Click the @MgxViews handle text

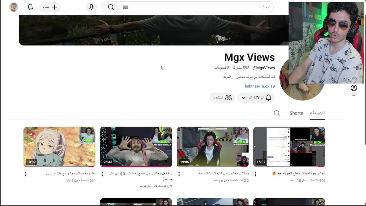pos(264,68)
